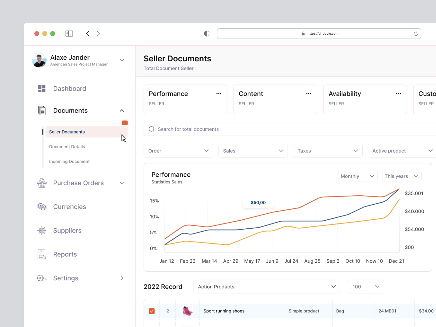Click the Settings gear icon

coord(41,278)
